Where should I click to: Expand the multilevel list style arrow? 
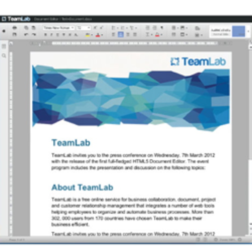coord(136,28)
